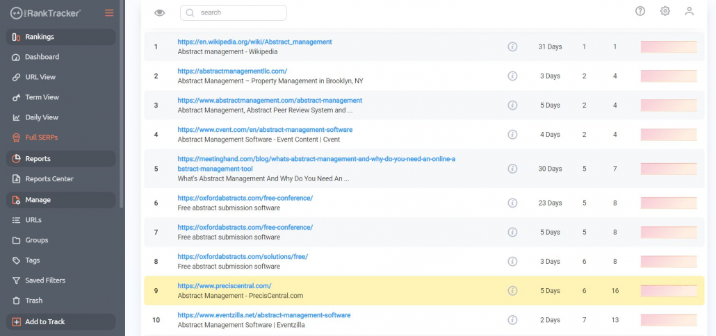Click info icon for meetinghand.com row

pos(512,169)
